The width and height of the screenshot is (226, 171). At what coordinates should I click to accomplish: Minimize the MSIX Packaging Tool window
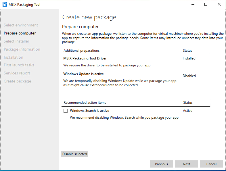coord(193,5)
